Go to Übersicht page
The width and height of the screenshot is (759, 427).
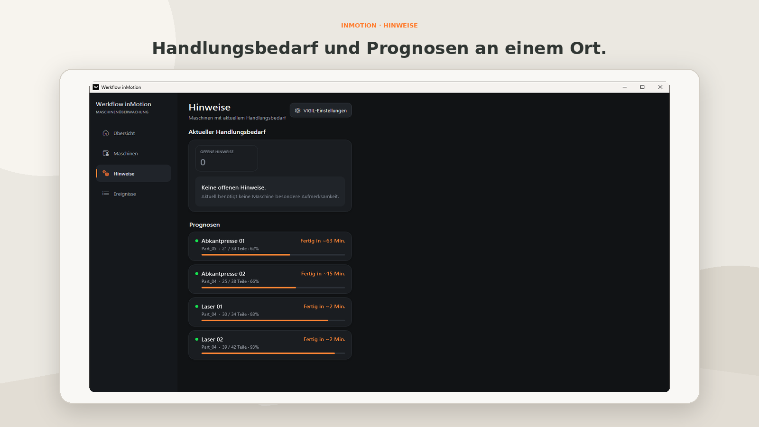[x=133, y=133]
